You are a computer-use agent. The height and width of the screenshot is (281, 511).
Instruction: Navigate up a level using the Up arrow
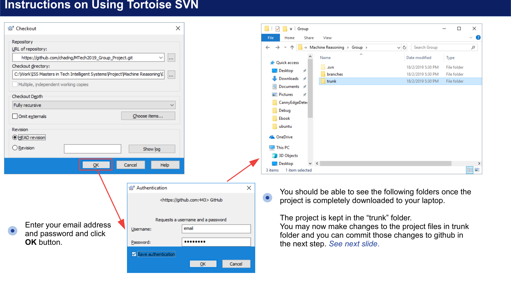click(292, 47)
